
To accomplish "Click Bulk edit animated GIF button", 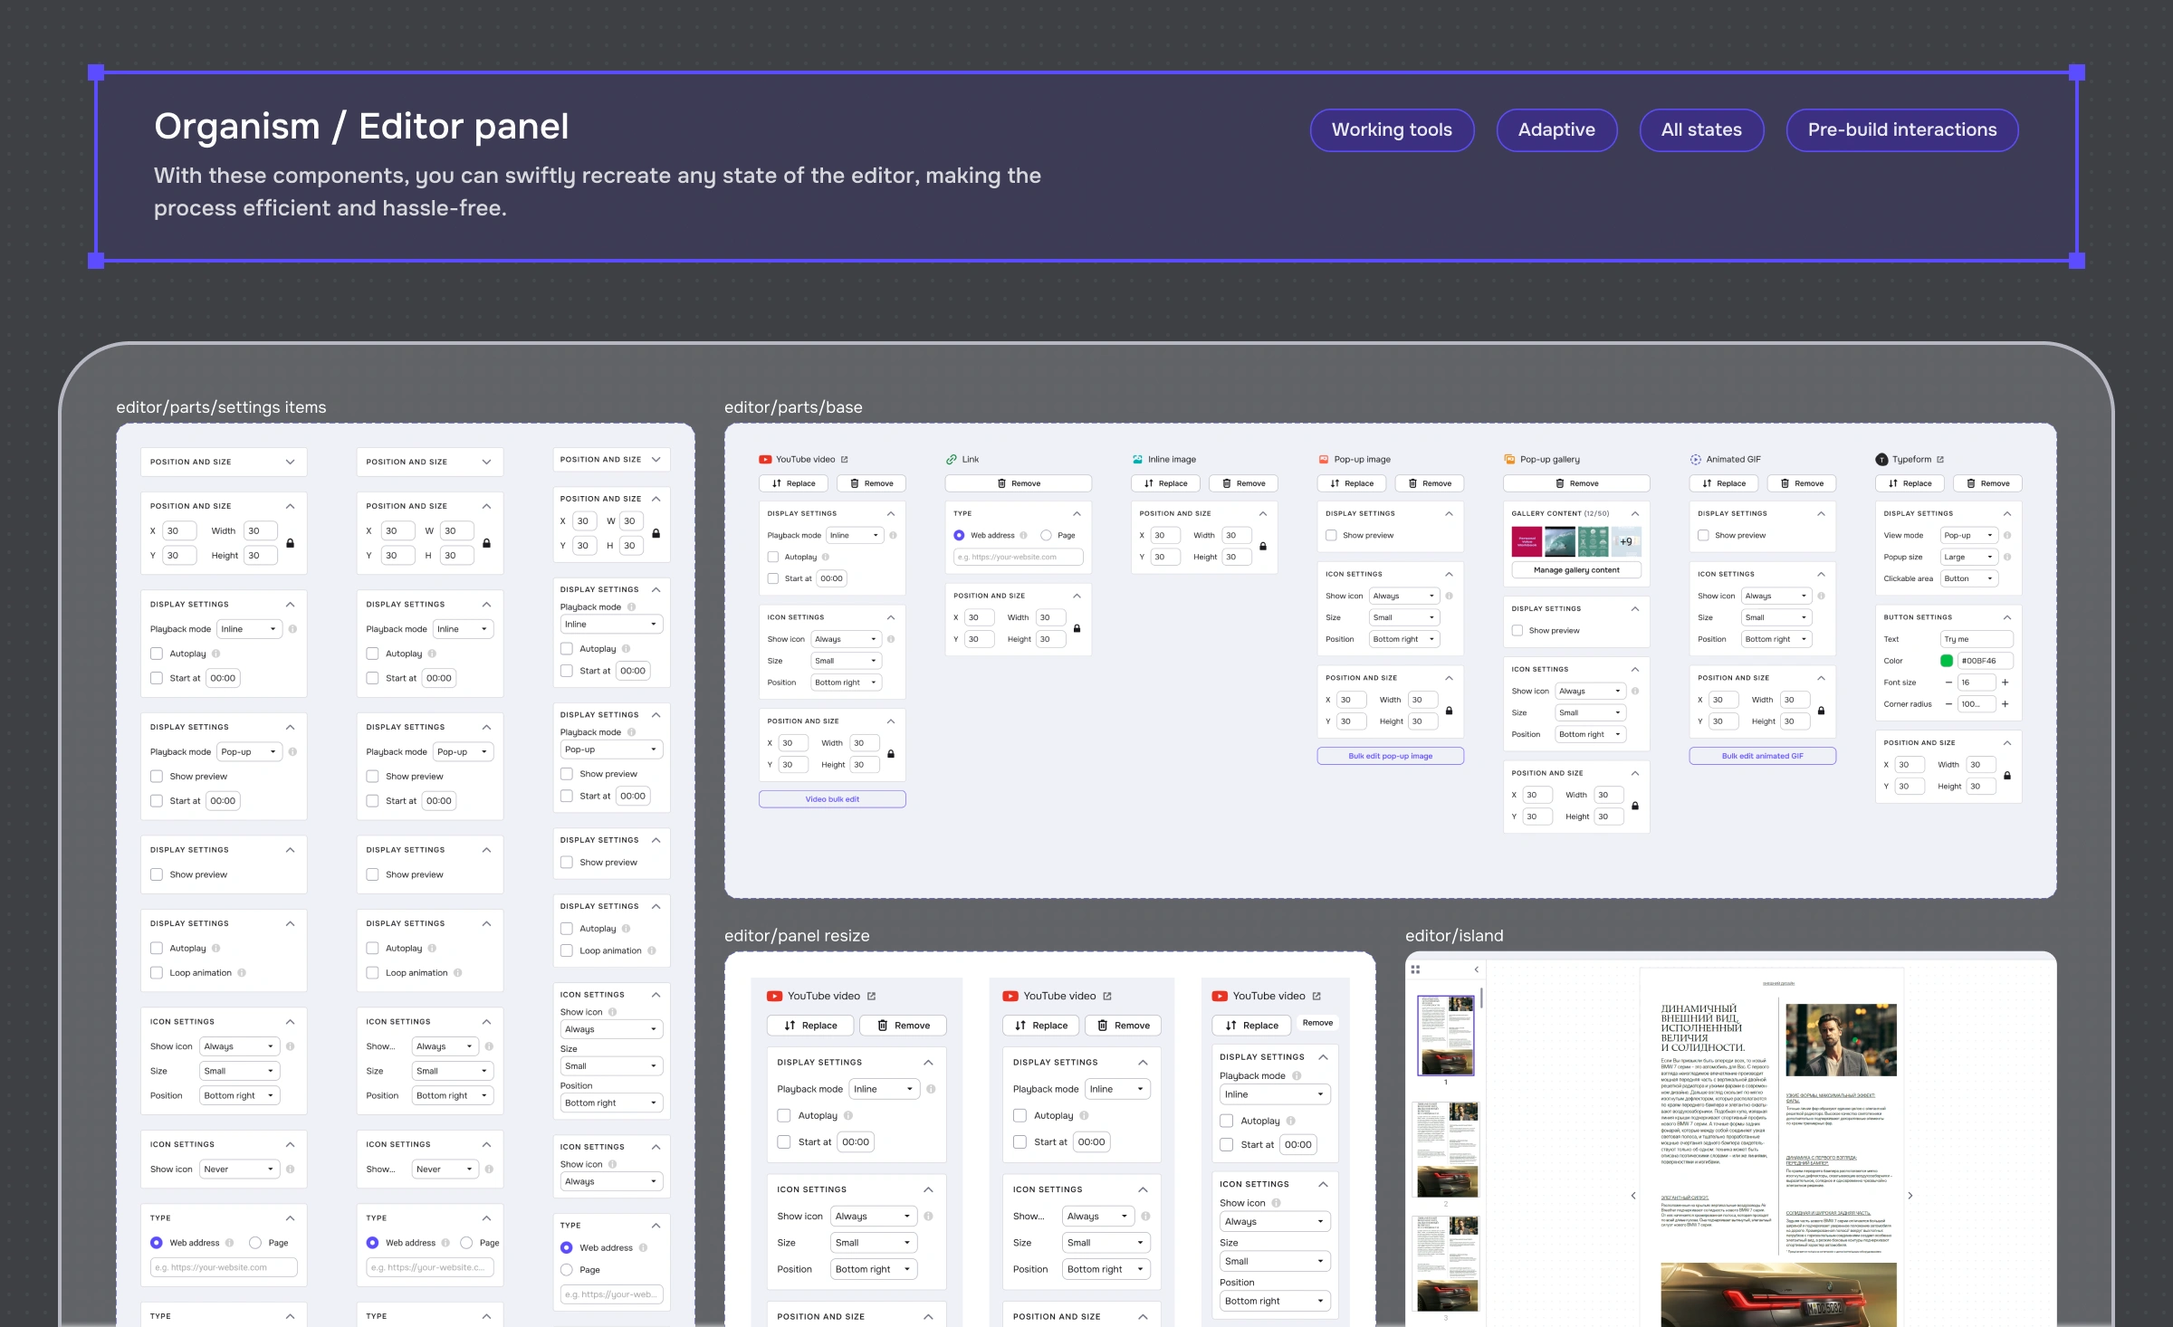I will pos(1762,756).
